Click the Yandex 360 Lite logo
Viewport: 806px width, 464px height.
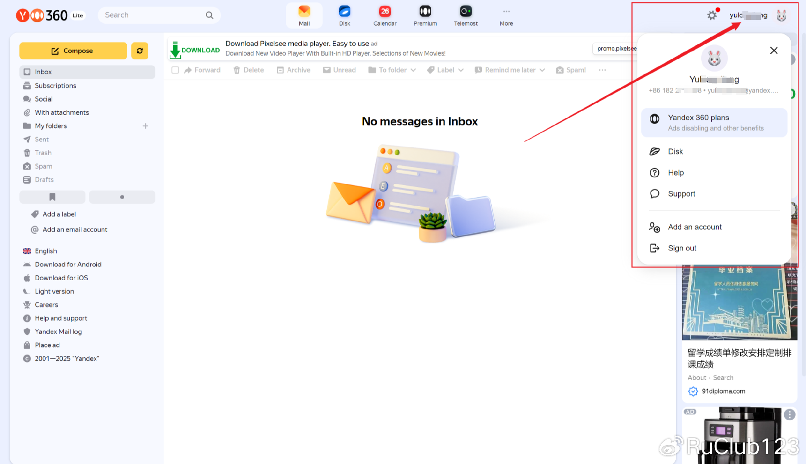[x=50, y=15]
